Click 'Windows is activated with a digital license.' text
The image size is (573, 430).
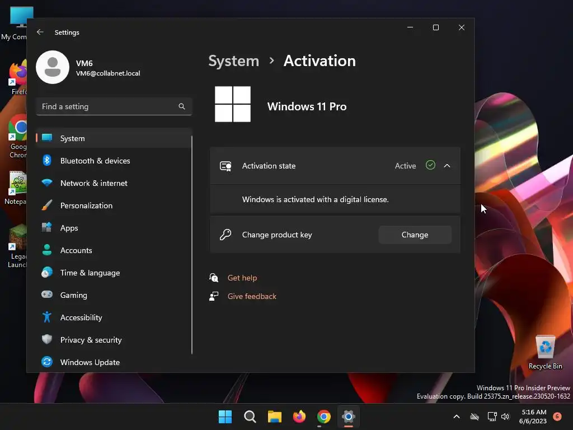(316, 200)
